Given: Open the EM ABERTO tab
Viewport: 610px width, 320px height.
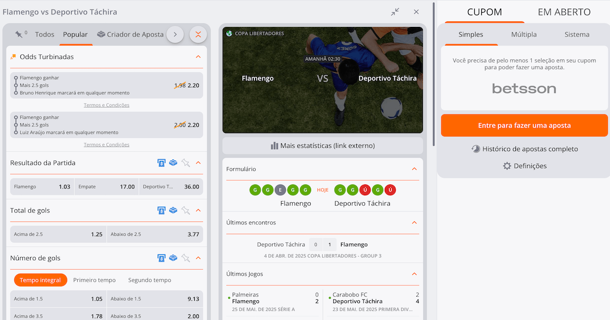Looking at the screenshot, I should [564, 12].
